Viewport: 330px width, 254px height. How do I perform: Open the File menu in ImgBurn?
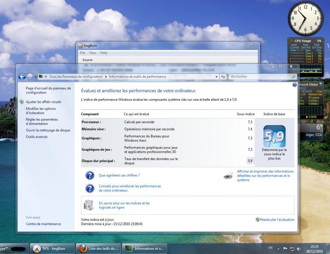click(83, 53)
